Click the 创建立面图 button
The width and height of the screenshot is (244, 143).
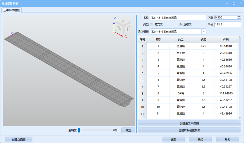coord(19,139)
